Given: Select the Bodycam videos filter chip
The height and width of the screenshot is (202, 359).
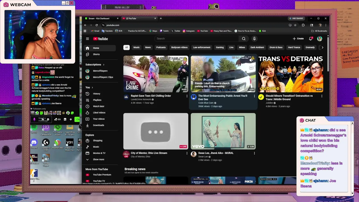Looking at the screenshot, I should point(179,47).
